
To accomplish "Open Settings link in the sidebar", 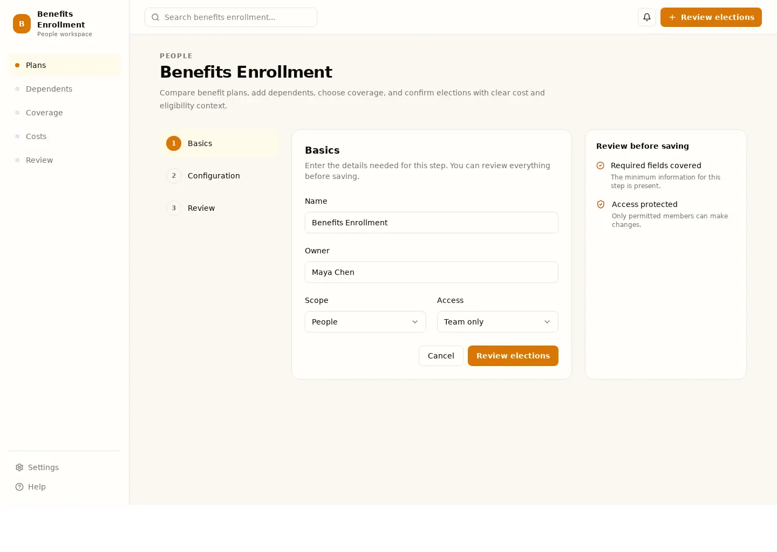I will [64, 467].
